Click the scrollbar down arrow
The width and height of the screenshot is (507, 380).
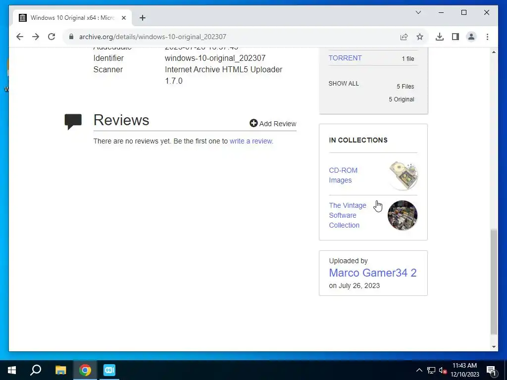494,347
